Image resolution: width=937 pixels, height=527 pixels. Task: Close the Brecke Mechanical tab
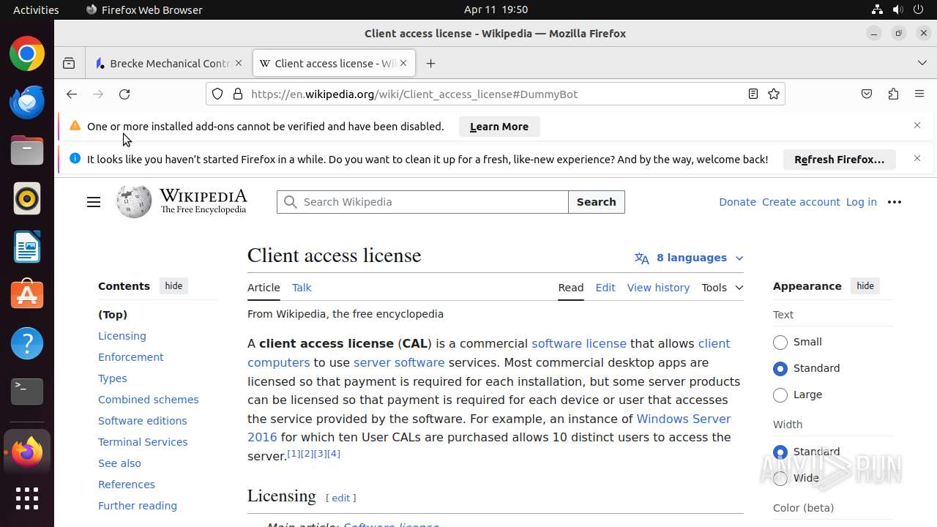click(239, 64)
